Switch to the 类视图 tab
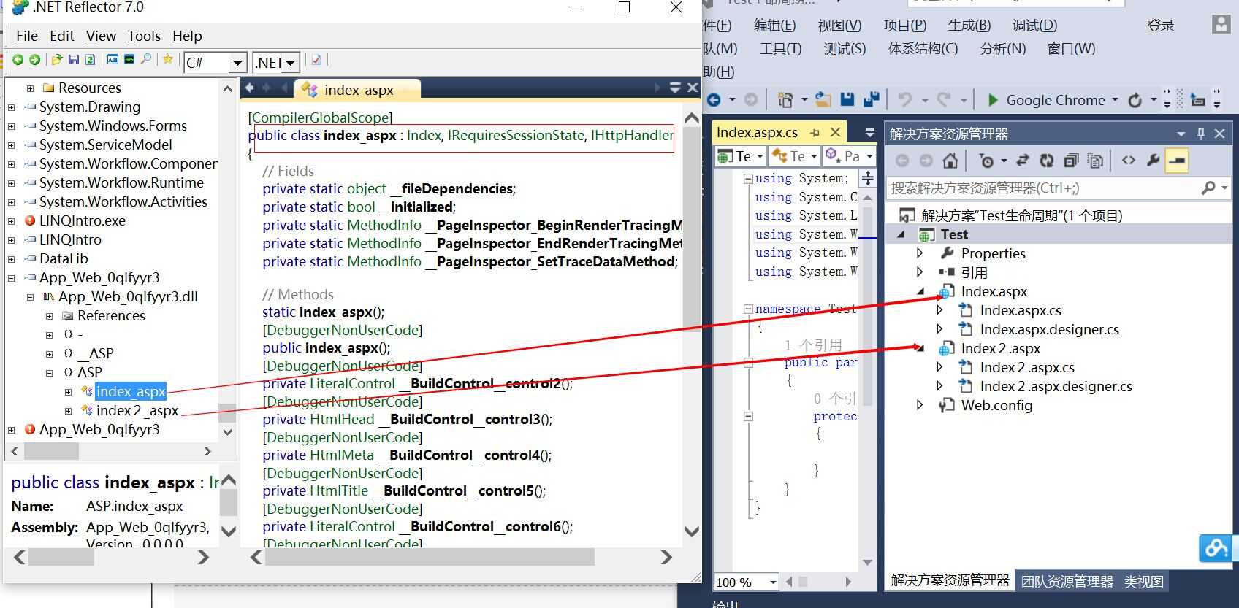 pyautogui.click(x=1143, y=582)
